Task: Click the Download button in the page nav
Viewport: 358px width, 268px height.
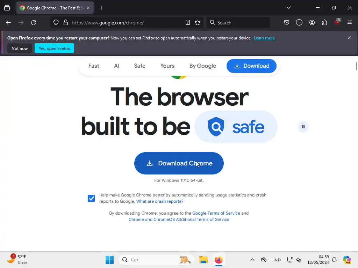Action: pyautogui.click(x=251, y=66)
